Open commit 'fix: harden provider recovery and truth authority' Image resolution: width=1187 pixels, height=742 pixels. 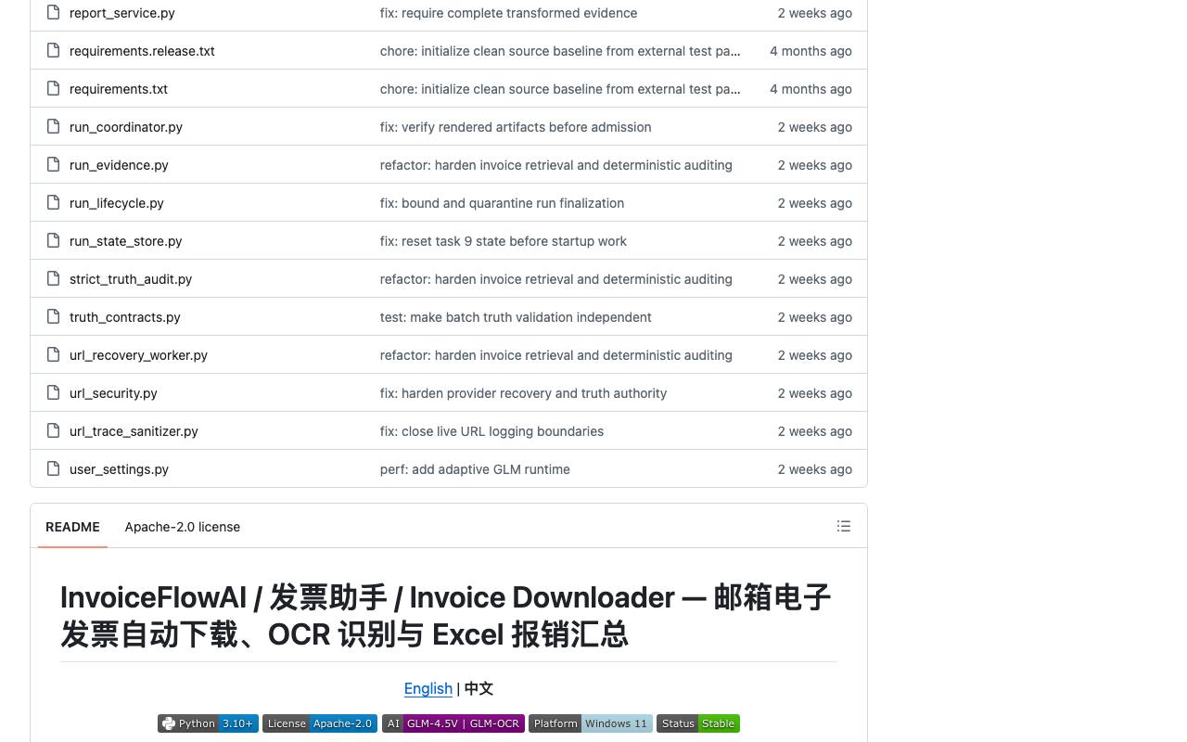click(x=523, y=393)
